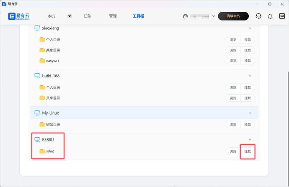The height and width of the screenshot is (187, 289).
Task: Click the build-168 device monitor icon
Action: (x=37, y=76)
